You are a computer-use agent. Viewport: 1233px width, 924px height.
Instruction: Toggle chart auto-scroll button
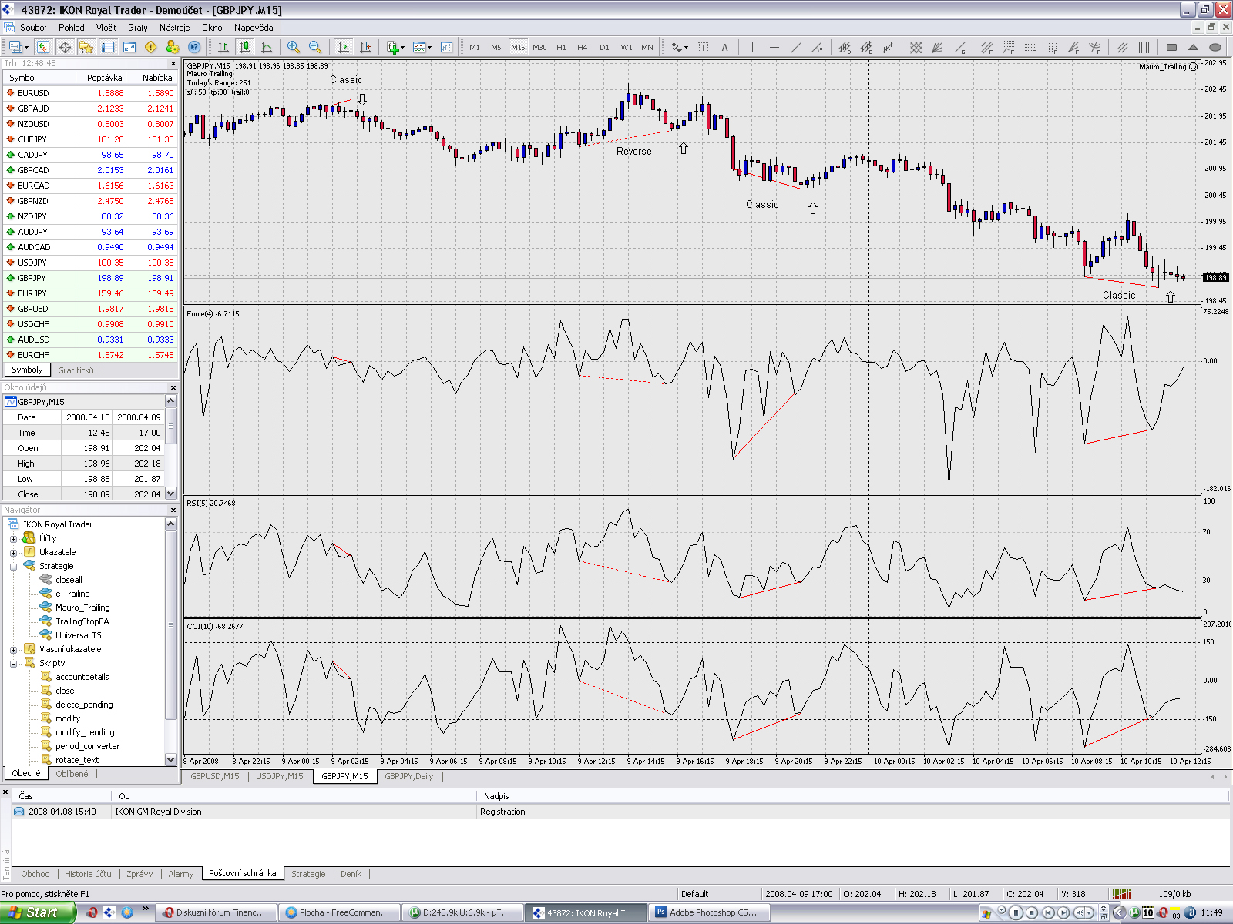click(x=344, y=47)
